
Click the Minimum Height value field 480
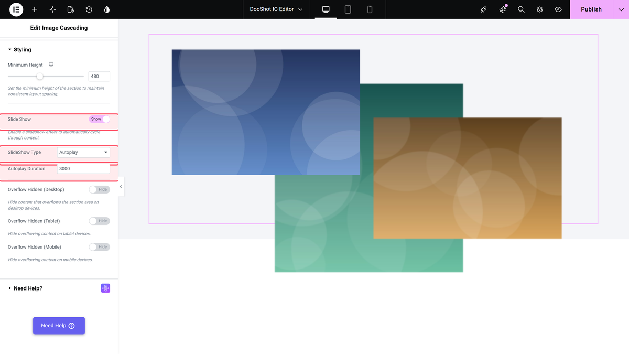coord(99,76)
